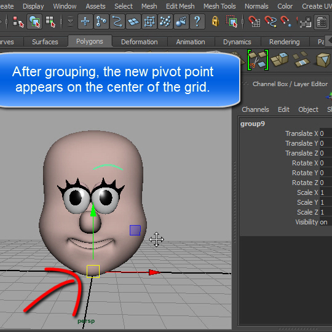
Task: Open the Color menu
Action: 285,6
